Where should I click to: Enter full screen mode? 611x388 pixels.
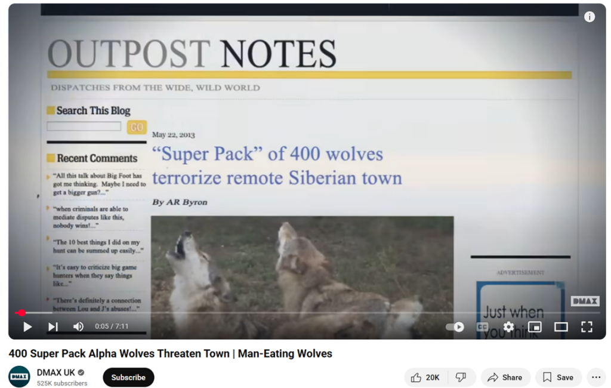(x=587, y=327)
